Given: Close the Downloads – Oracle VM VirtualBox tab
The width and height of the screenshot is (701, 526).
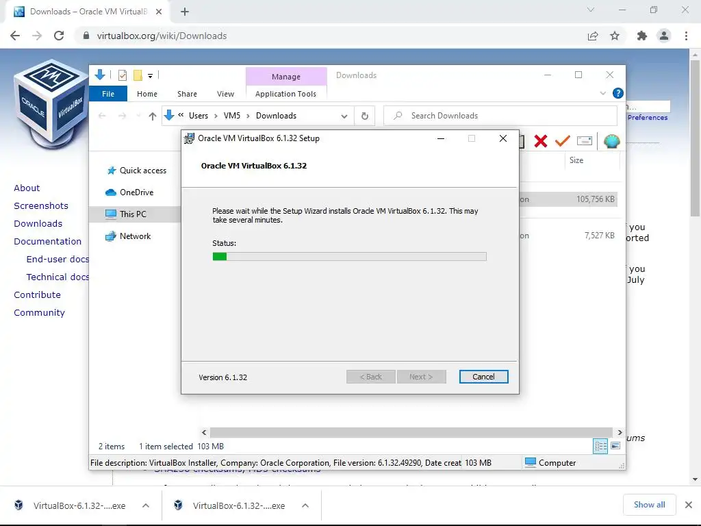Looking at the screenshot, I should point(159,12).
